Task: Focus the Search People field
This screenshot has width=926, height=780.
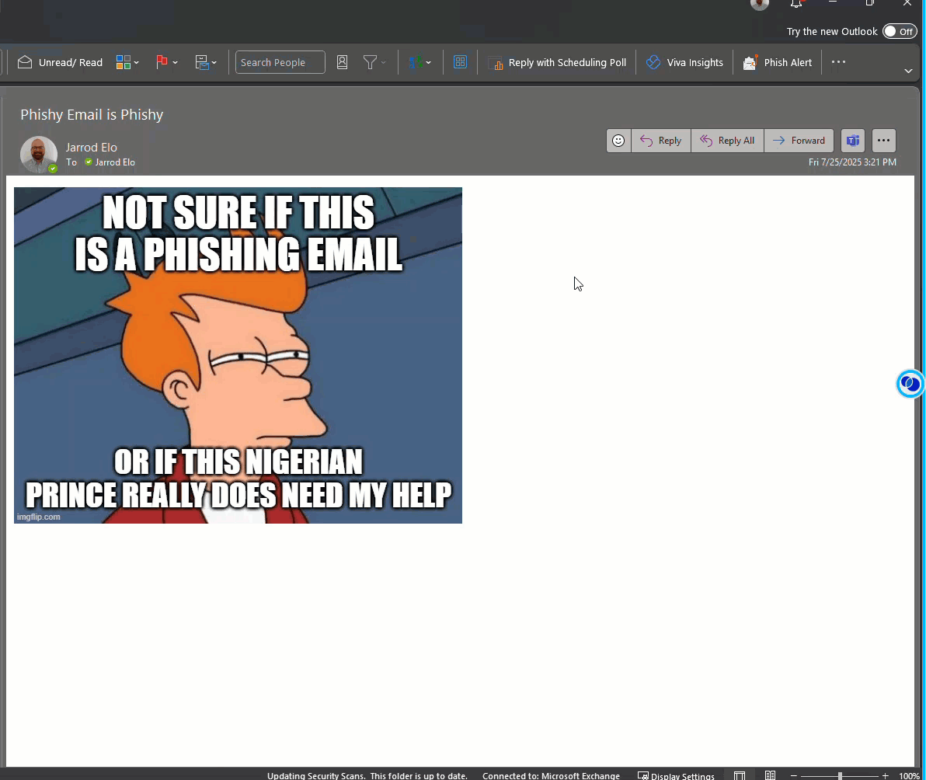Action: coord(280,63)
